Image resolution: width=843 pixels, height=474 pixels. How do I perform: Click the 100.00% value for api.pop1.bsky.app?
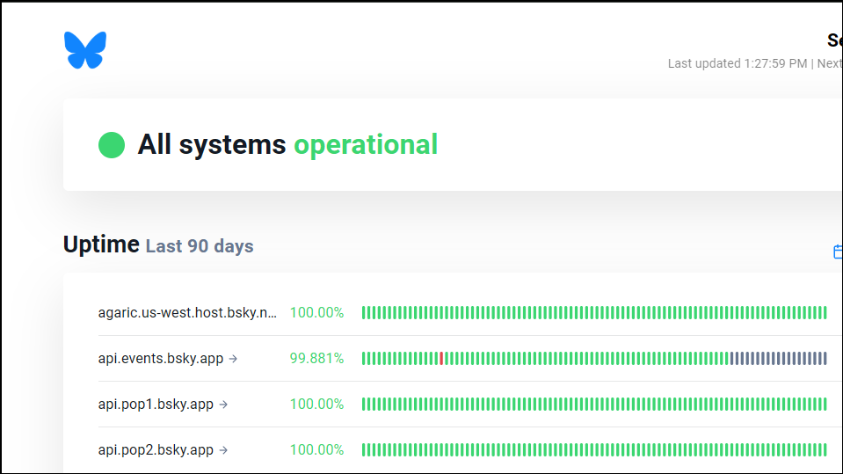click(316, 404)
